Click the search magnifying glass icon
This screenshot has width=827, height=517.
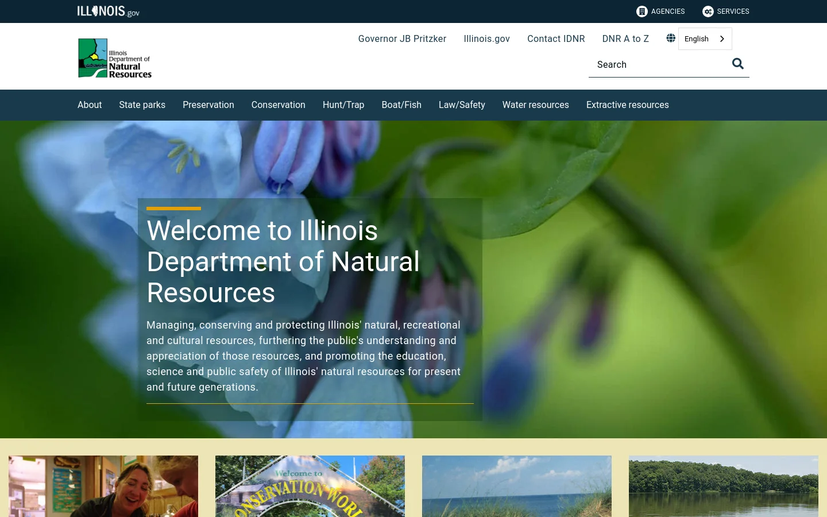738,64
